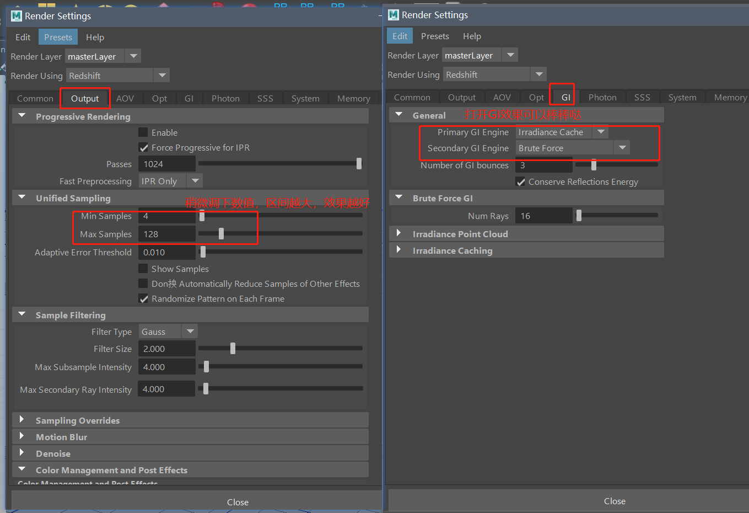This screenshot has height=513, width=749.
Task: Click the Maya logo icon in the GI settings window title bar
Action: pos(394,15)
